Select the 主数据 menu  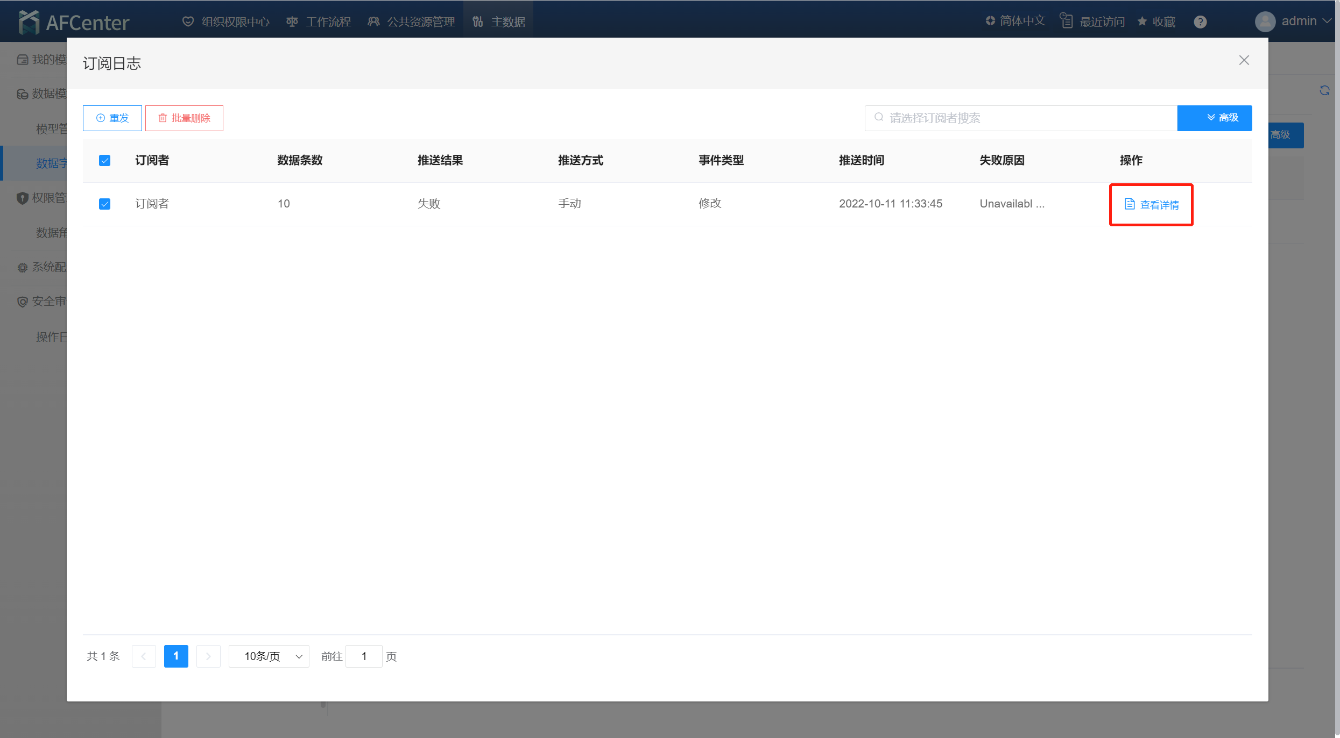(x=498, y=22)
